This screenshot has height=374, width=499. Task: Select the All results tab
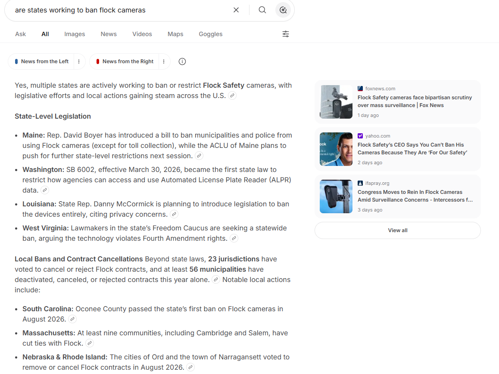[45, 34]
